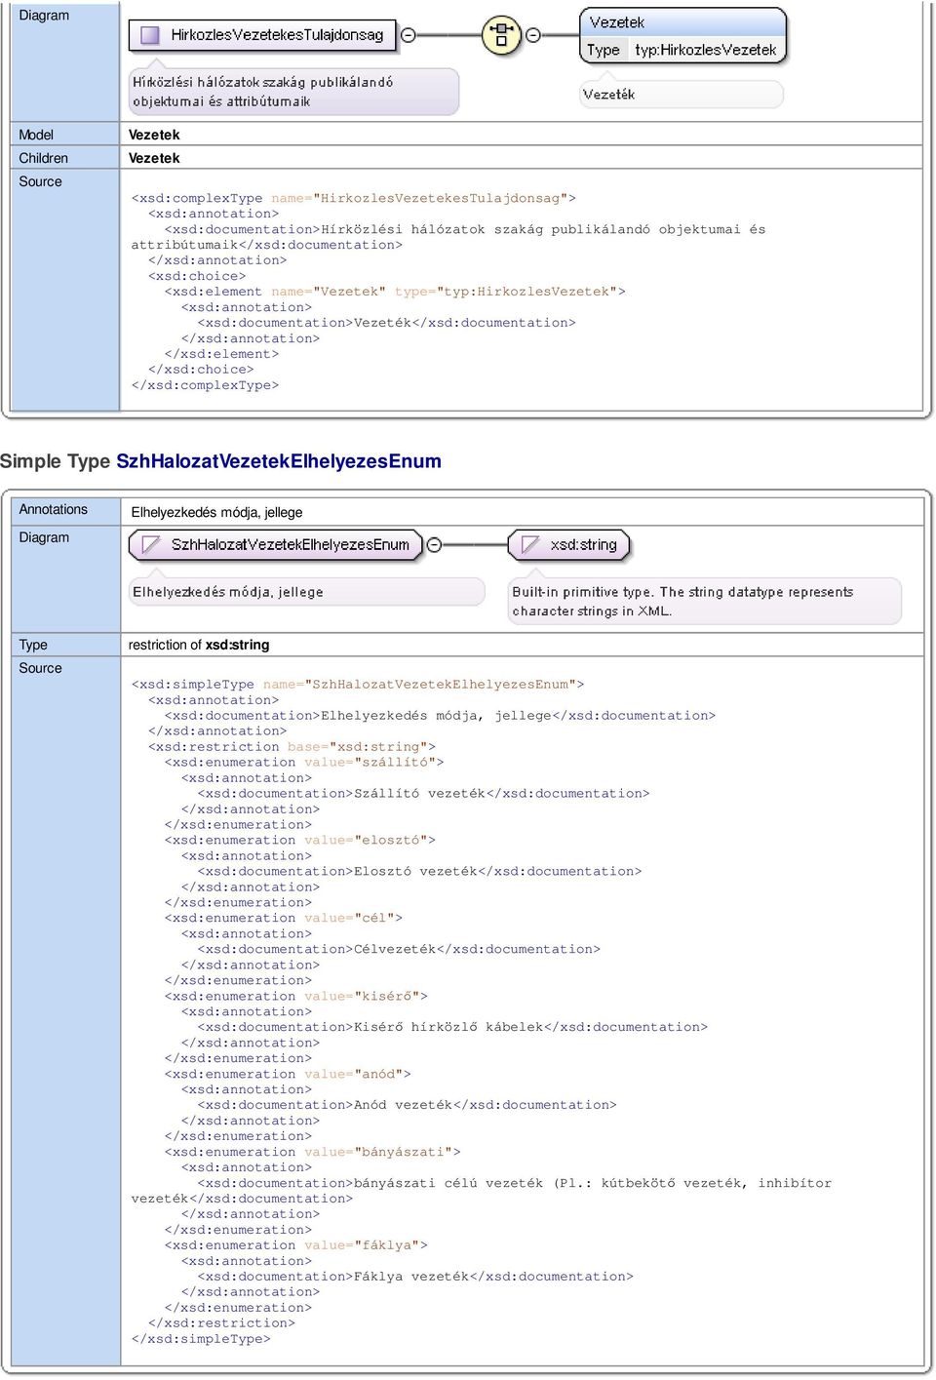Click the 'Fáklya vezeték' documentation line
Viewport: 936px width, 1380px height.
point(415,1278)
